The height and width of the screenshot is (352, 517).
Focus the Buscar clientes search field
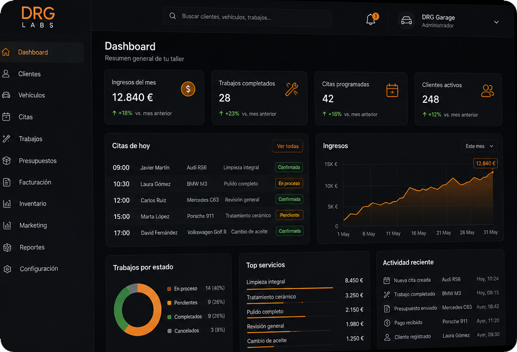pyautogui.click(x=247, y=17)
